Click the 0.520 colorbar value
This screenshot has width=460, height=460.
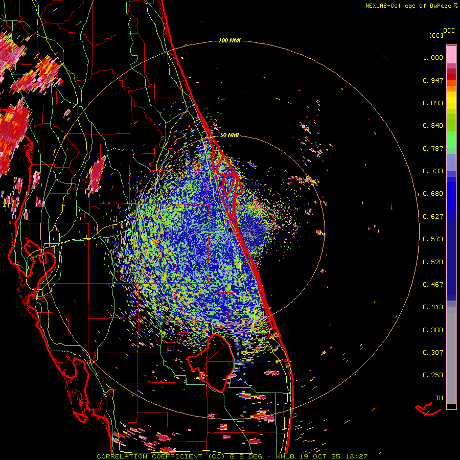433,262
